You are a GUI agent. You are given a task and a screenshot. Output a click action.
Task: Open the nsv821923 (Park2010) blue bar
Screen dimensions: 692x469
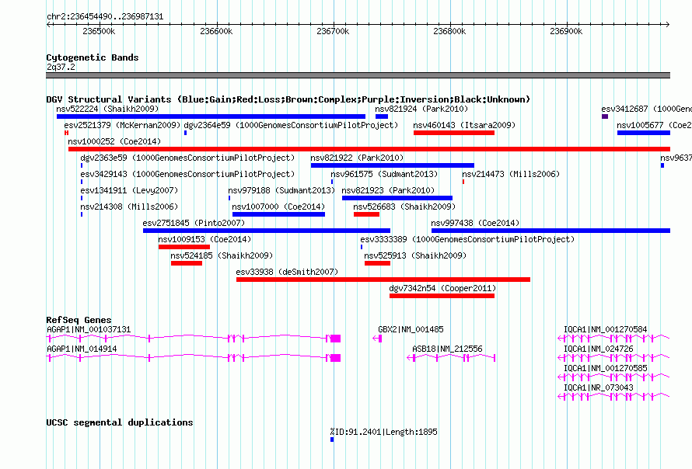pyautogui.click(x=397, y=198)
